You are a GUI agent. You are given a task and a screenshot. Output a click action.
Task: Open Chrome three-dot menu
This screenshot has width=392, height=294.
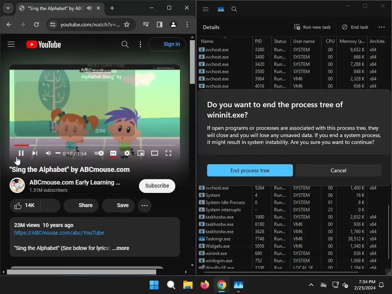point(187,24)
